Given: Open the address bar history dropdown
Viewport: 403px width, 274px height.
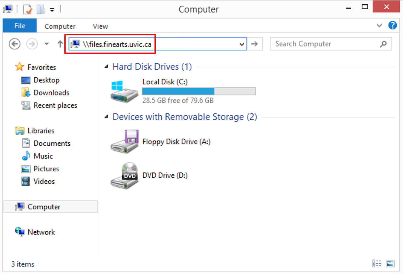Looking at the screenshot, I should point(241,44).
